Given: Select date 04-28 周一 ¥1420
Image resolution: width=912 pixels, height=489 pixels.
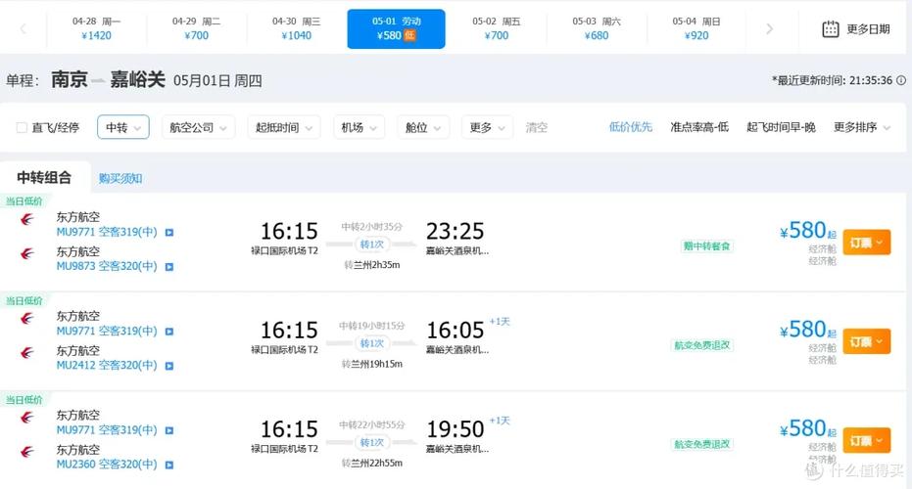Looking at the screenshot, I should [x=97, y=28].
